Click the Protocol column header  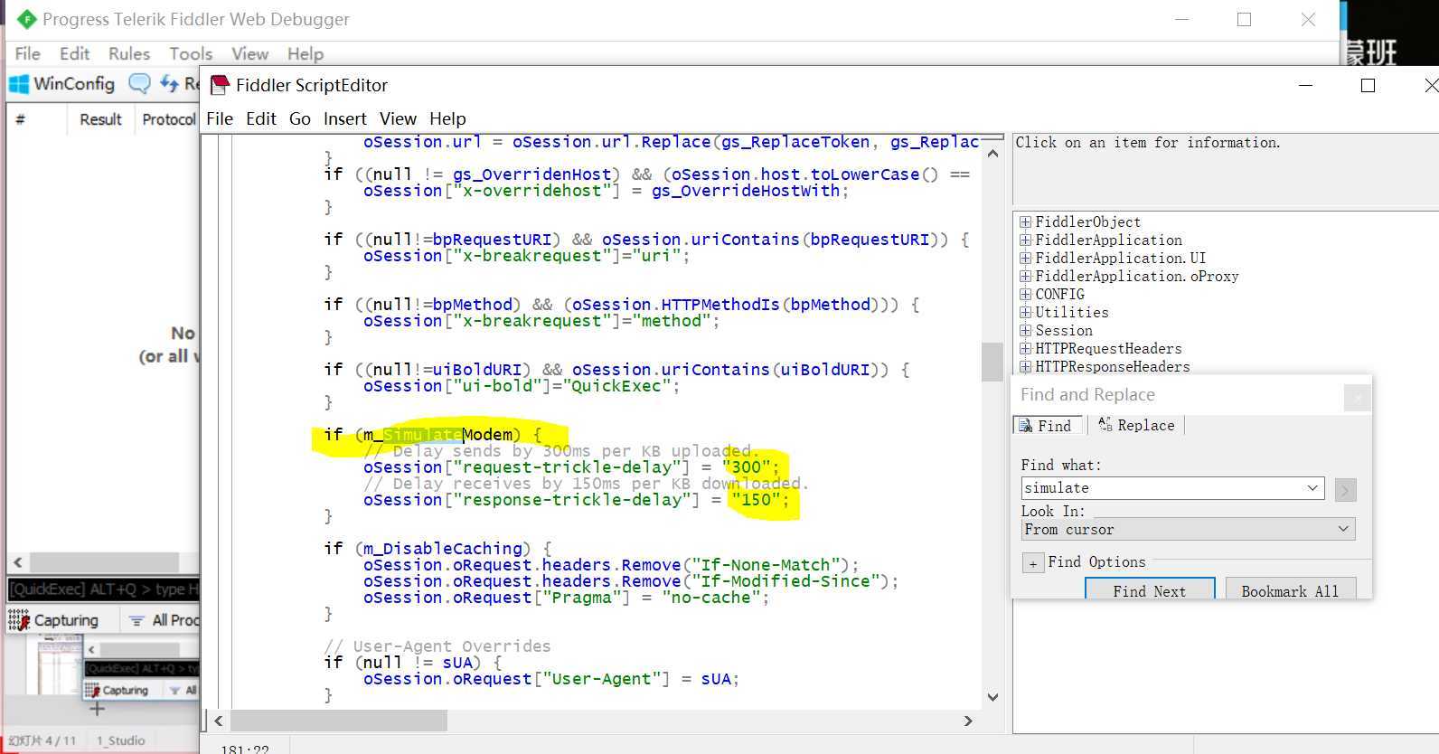tap(168, 119)
